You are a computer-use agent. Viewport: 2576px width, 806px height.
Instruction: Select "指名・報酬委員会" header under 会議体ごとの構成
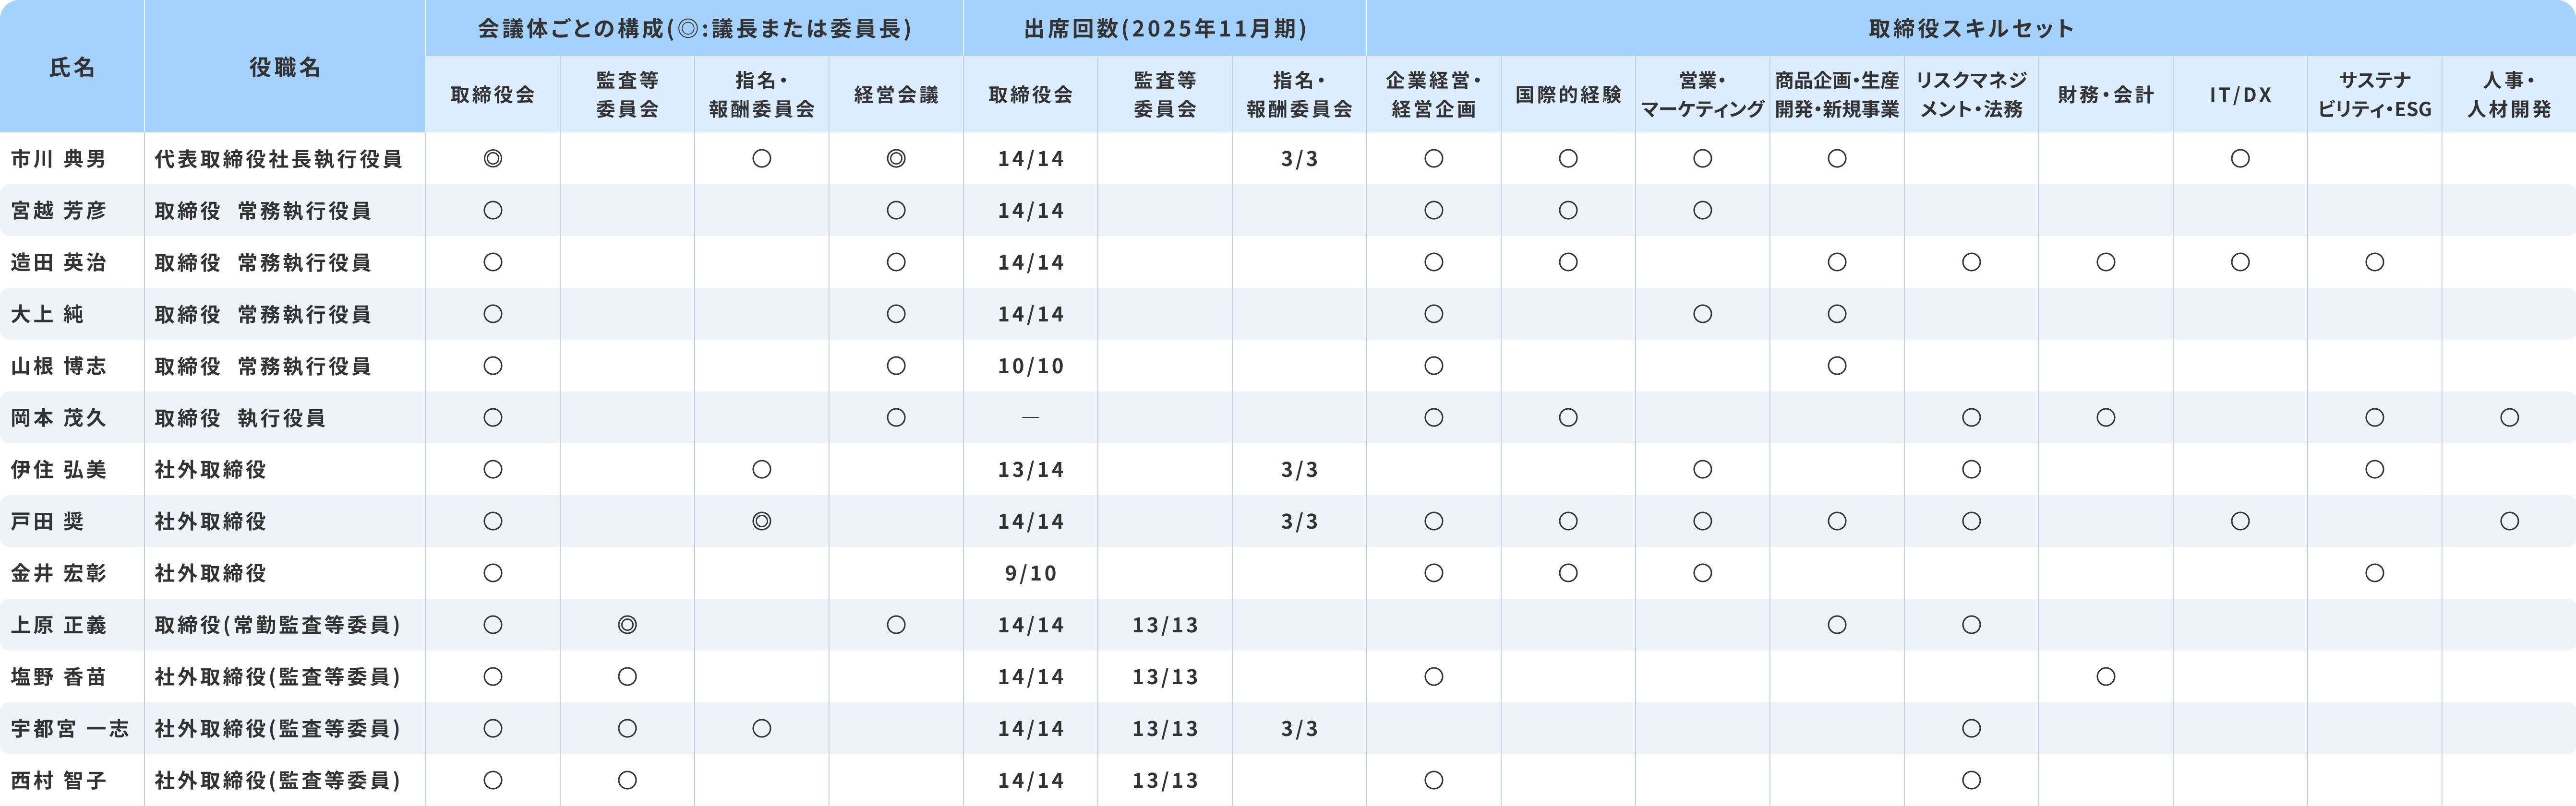click(762, 95)
